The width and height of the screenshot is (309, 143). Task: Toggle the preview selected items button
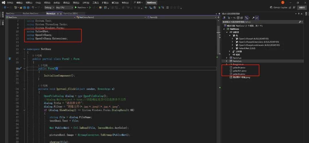pos(257,18)
